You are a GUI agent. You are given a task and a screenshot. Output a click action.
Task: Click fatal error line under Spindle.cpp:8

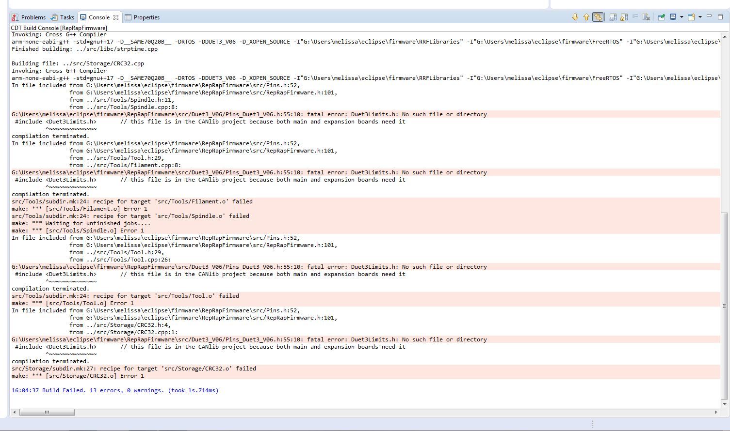pos(249,114)
